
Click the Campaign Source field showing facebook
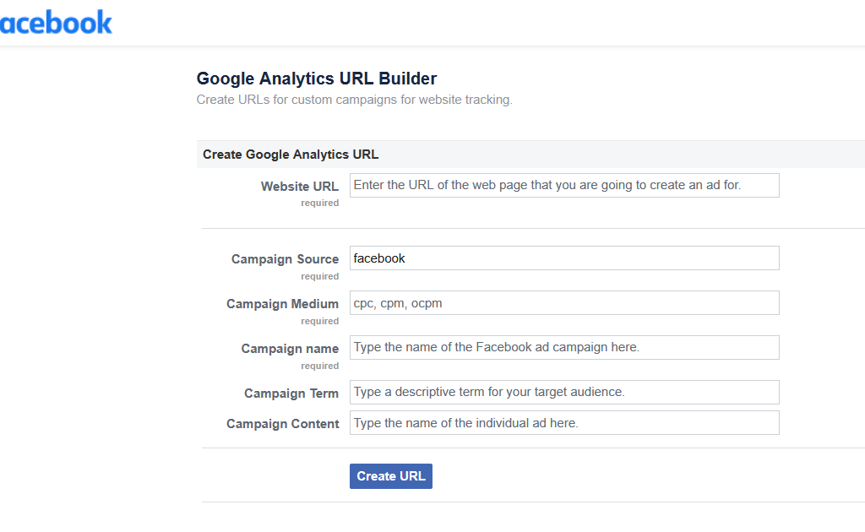pyautogui.click(x=564, y=258)
